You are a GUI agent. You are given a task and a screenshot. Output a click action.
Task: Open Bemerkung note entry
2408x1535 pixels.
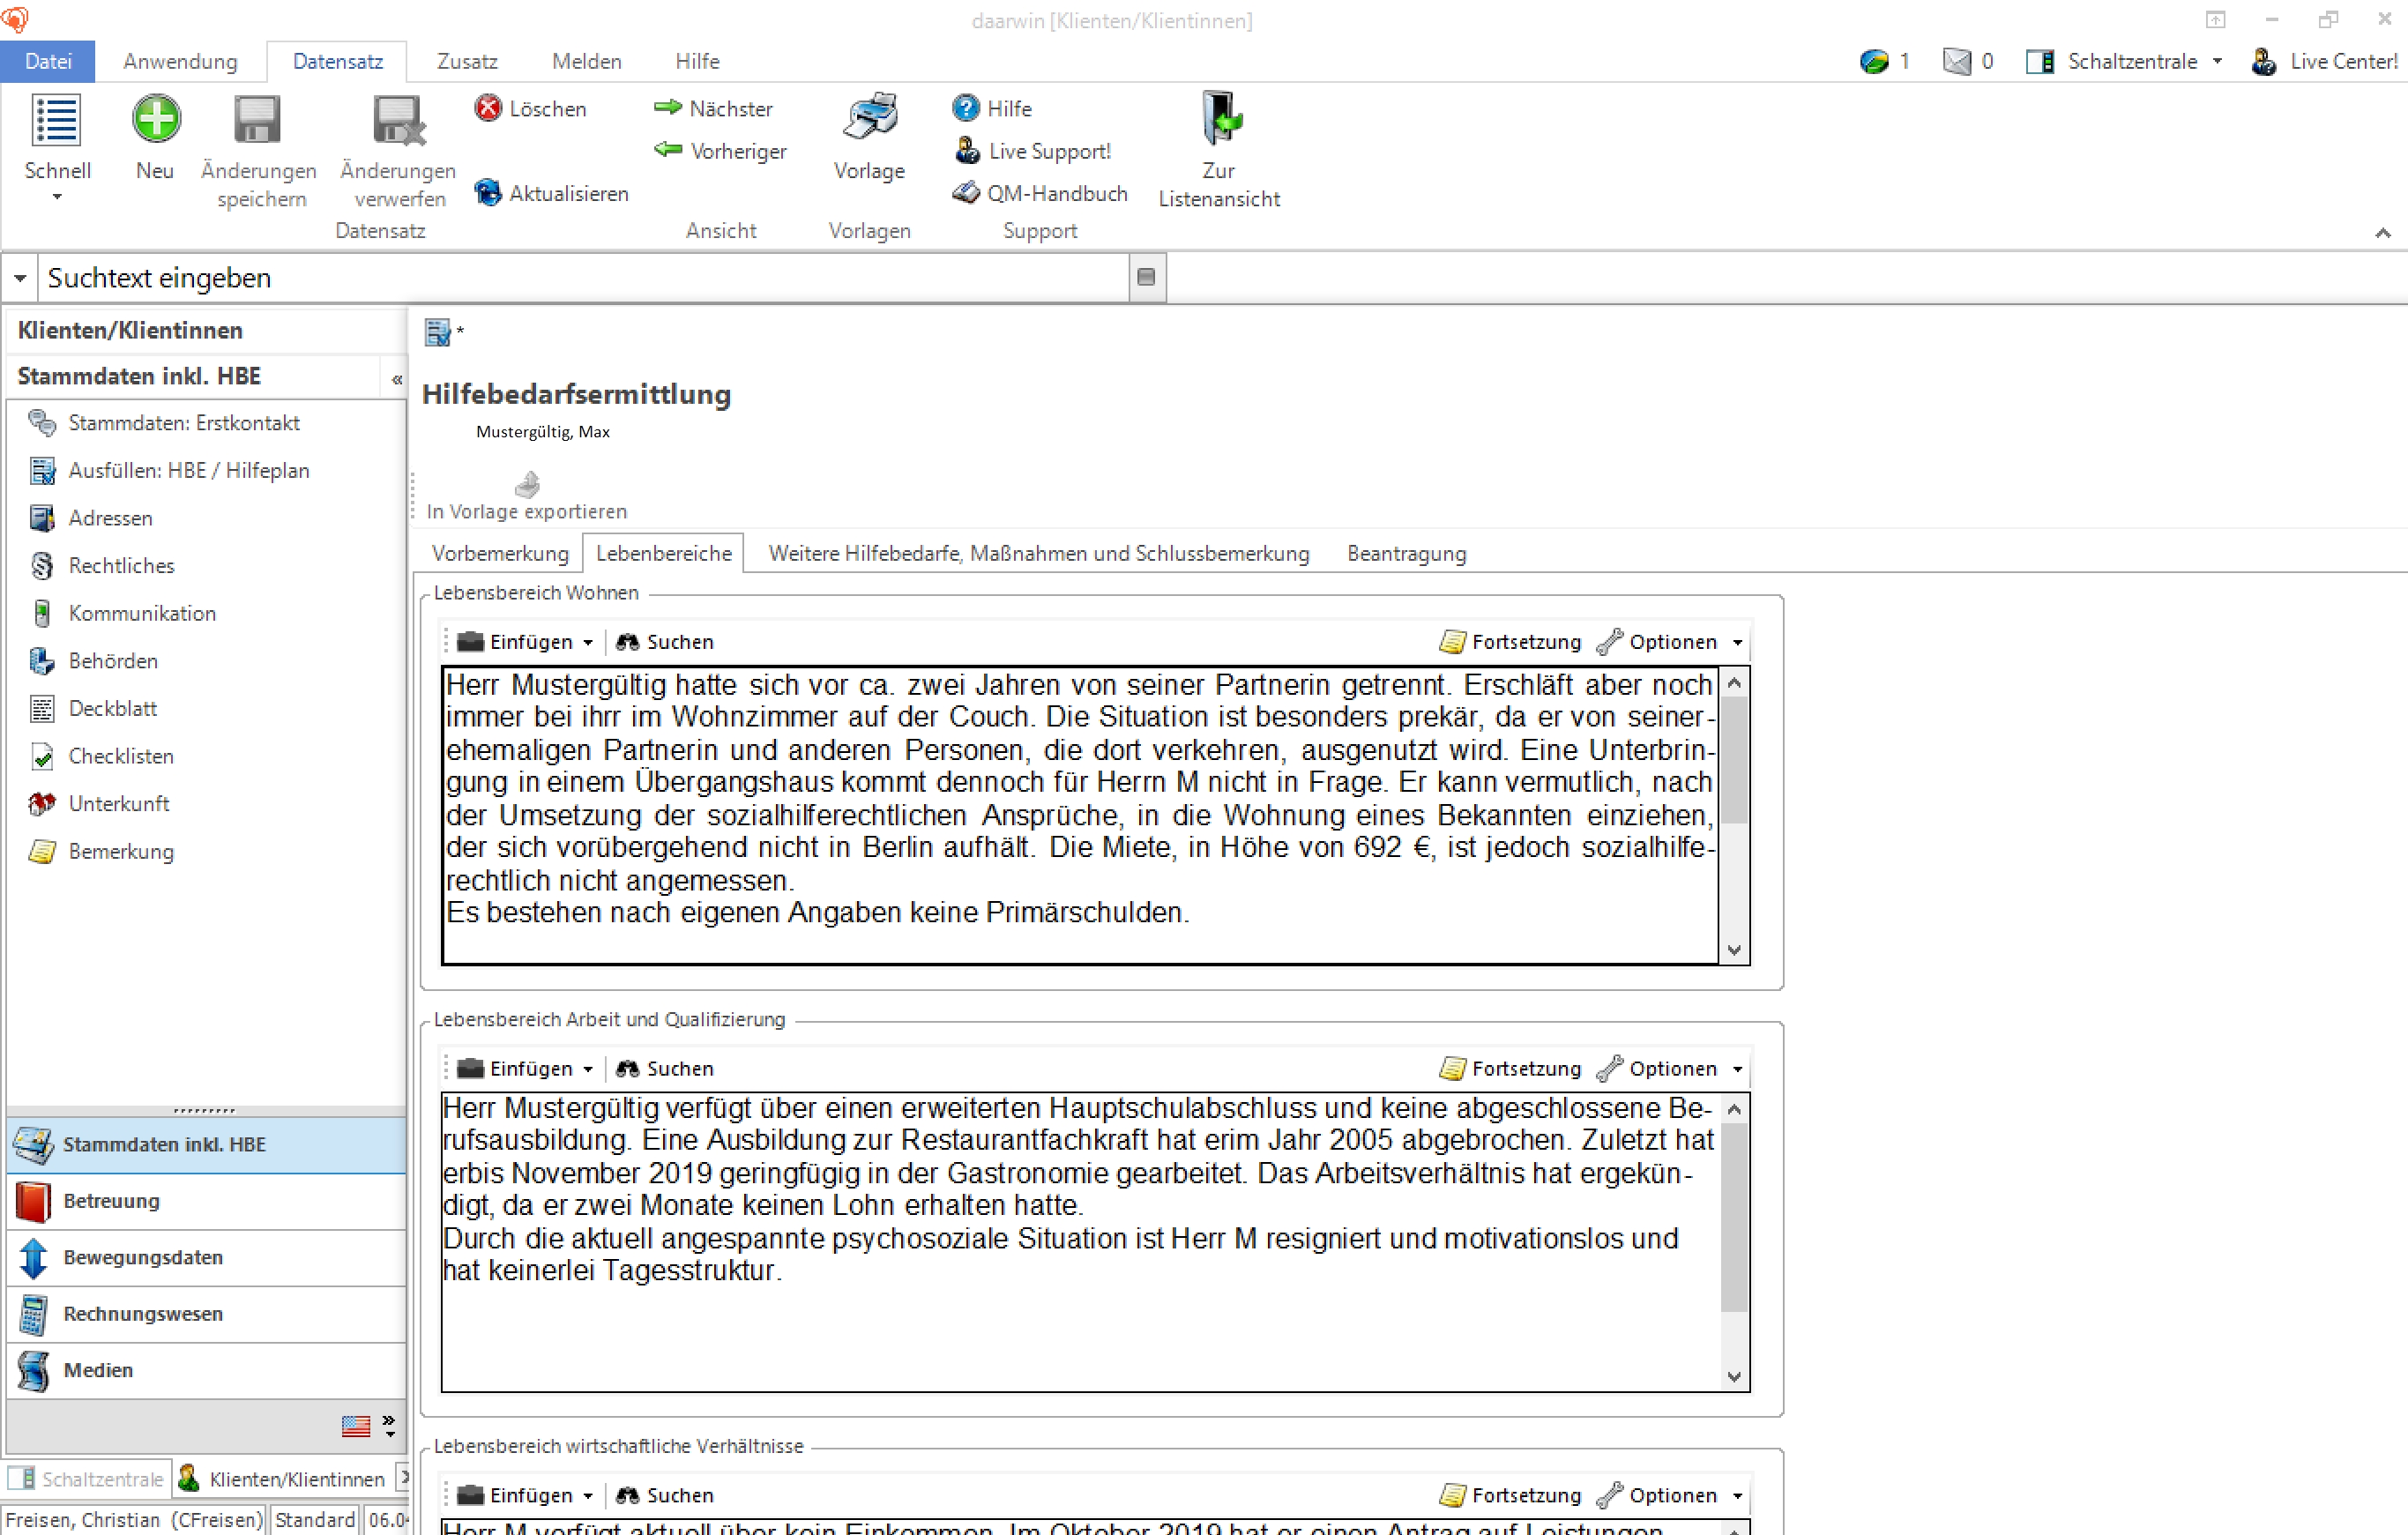[x=121, y=851]
